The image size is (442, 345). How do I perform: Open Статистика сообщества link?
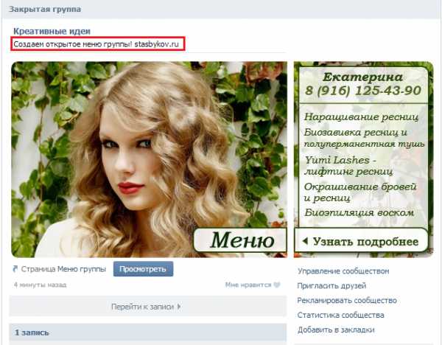[x=340, y=315]
